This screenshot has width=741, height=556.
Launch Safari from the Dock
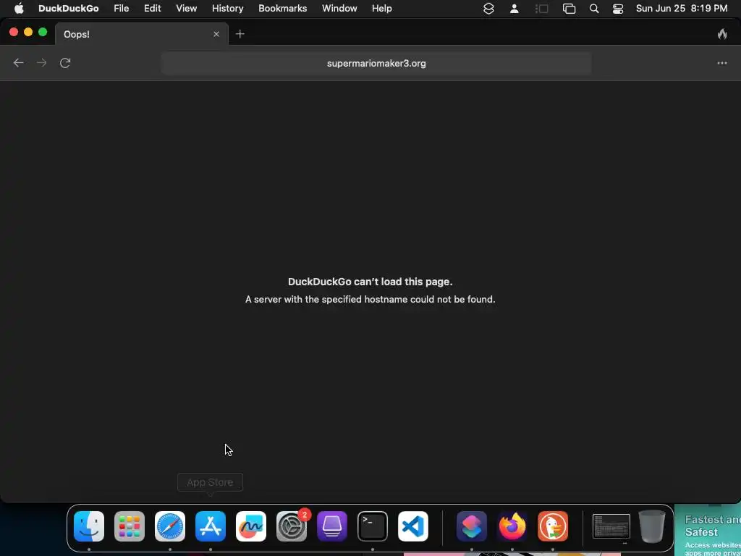tap(170, 526)
